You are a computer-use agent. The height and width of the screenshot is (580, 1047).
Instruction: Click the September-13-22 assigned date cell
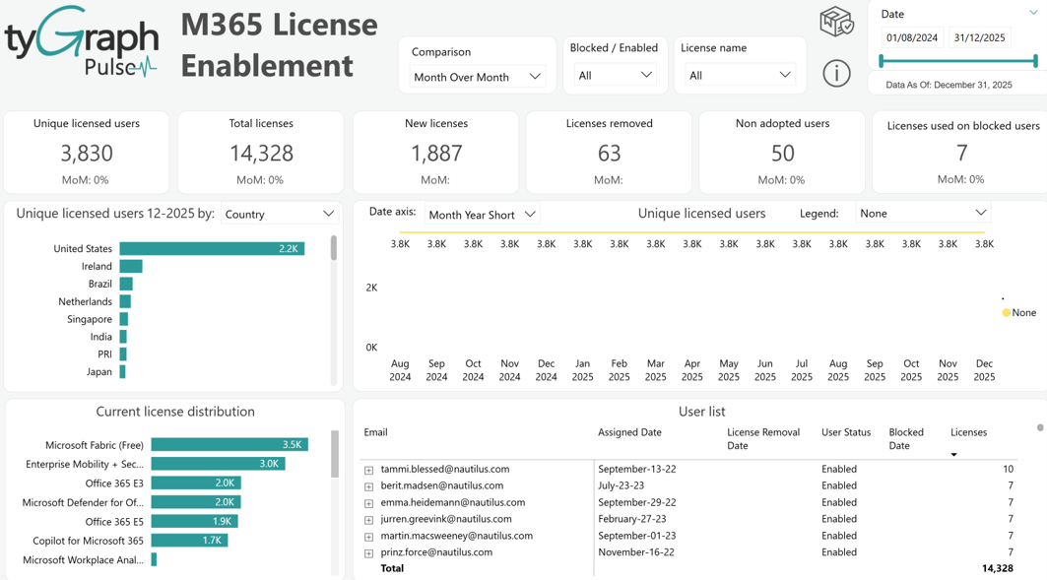(x=637, y=469)
